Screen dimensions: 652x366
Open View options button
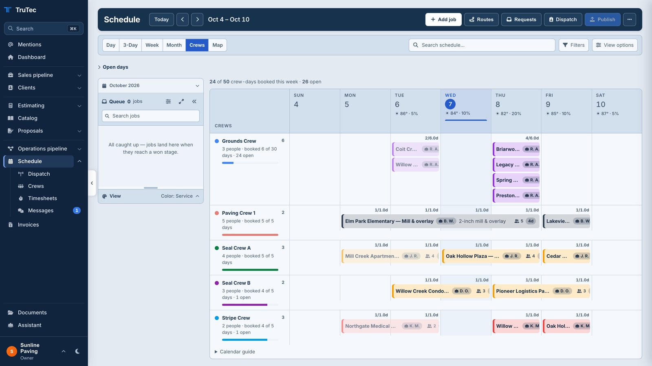(x=615, y=45)
